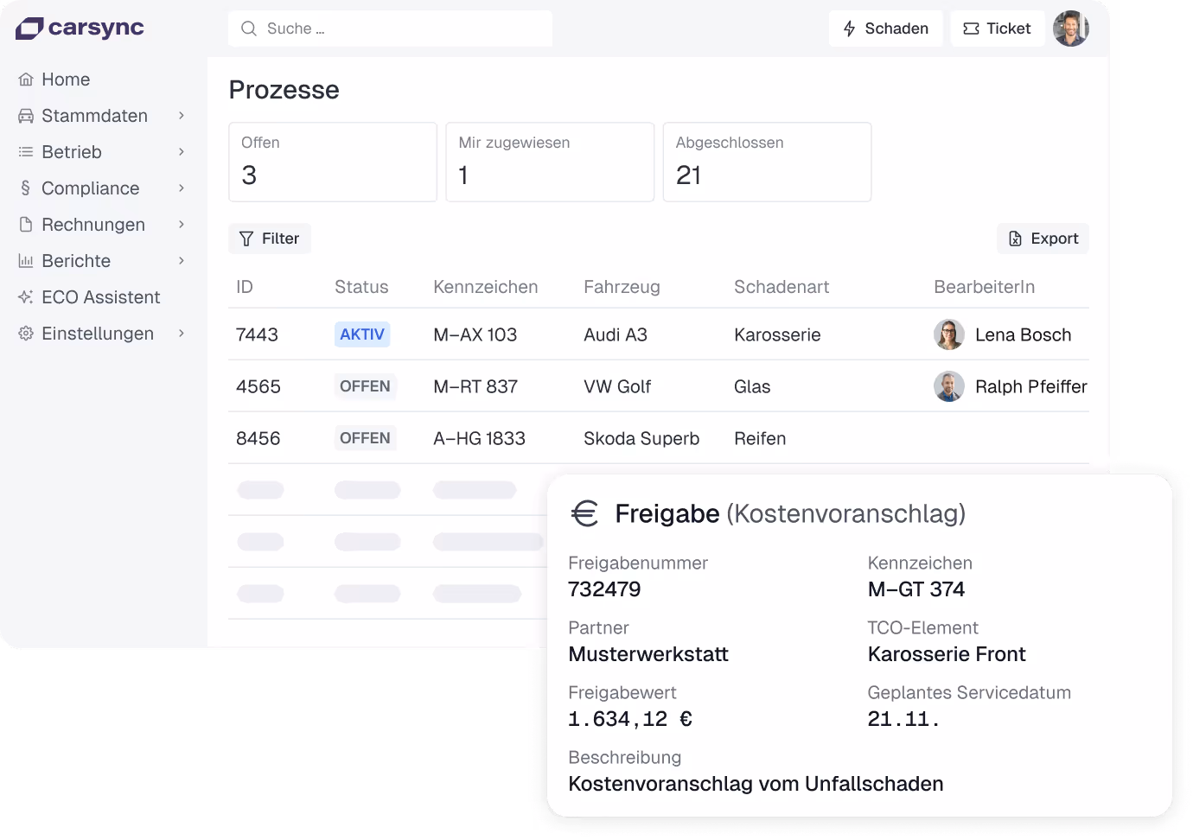This screenshot has width=1193, height=840.
Task: Expand the Stammdaten submenu chevron
Action: 182,116
